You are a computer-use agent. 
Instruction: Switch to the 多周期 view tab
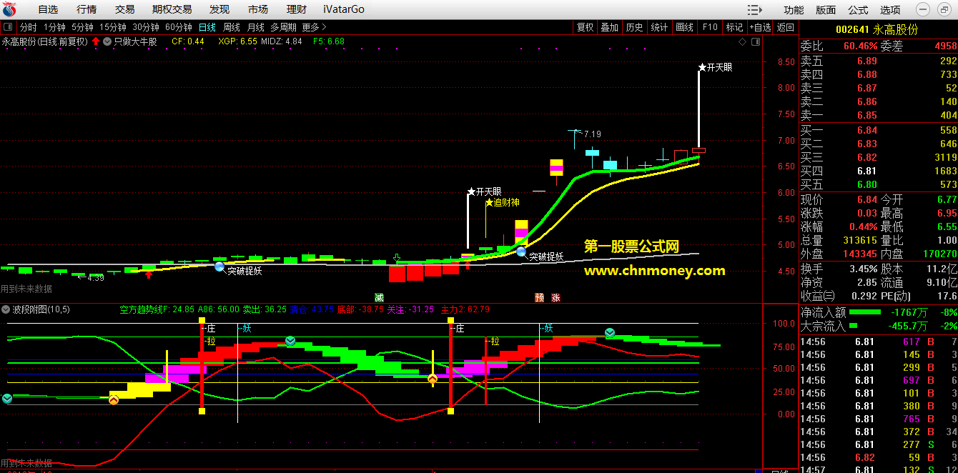[283, 27]
